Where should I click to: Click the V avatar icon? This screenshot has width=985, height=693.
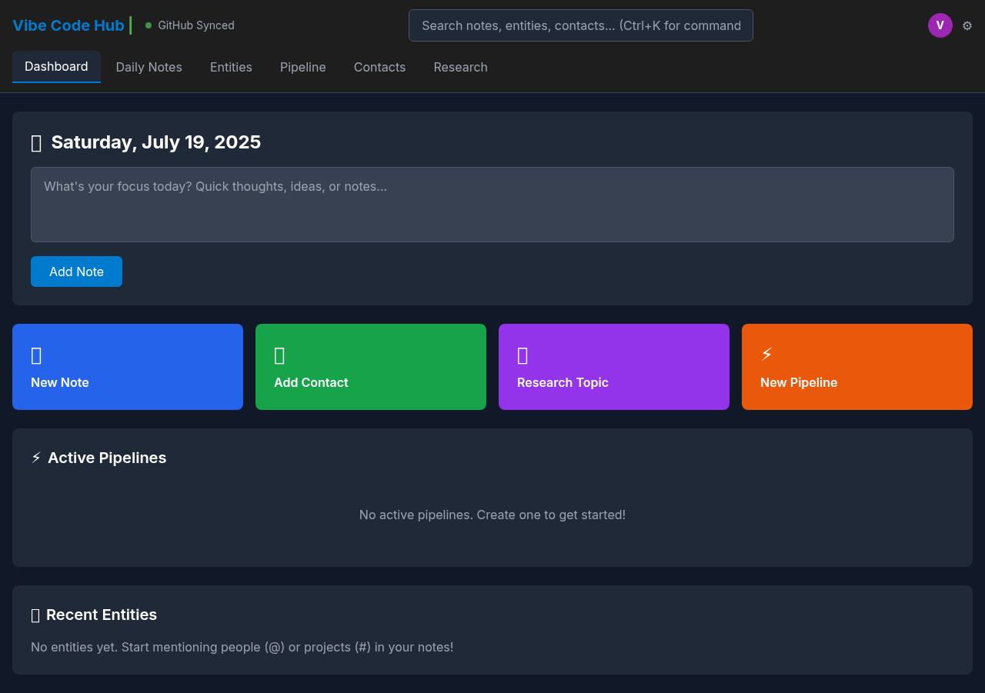click(940, 25)
